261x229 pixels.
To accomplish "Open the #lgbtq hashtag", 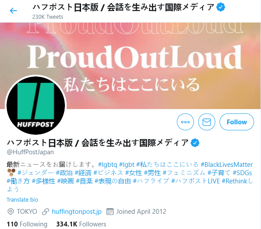I will (x=108, y=165).
